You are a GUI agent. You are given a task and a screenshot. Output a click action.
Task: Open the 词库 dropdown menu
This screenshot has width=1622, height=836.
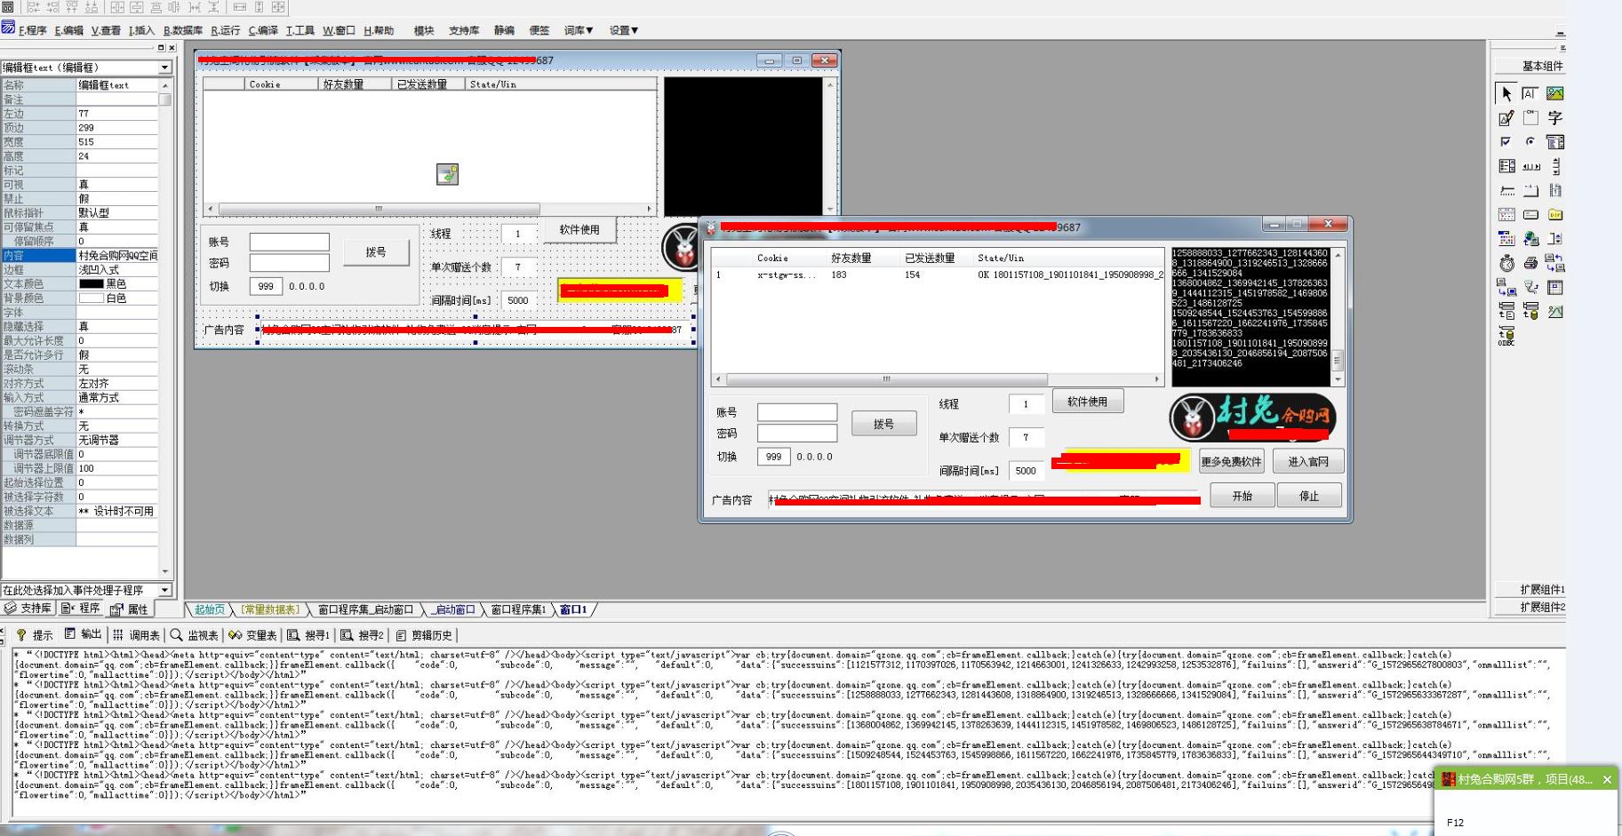click(x=579, y=30)
